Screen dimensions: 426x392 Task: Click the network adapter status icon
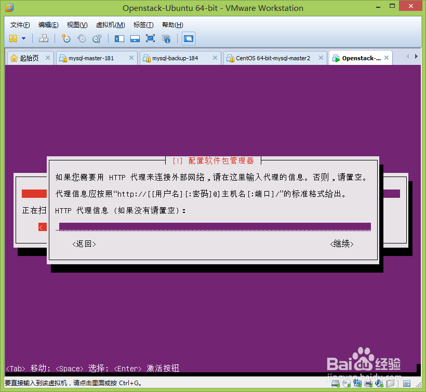point(357,384)
